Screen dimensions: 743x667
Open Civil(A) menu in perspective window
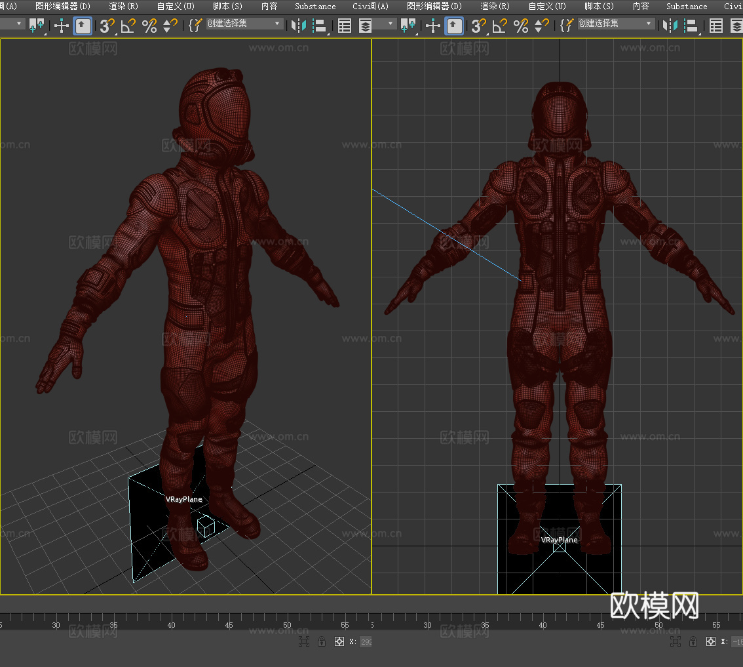pyautogui.click(x=370, y=6)
